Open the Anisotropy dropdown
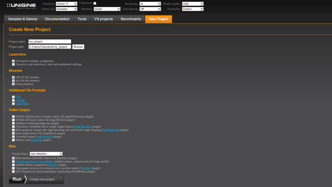Image resolution: width=332 pixels, height=187 pixels. click(150, 4)
